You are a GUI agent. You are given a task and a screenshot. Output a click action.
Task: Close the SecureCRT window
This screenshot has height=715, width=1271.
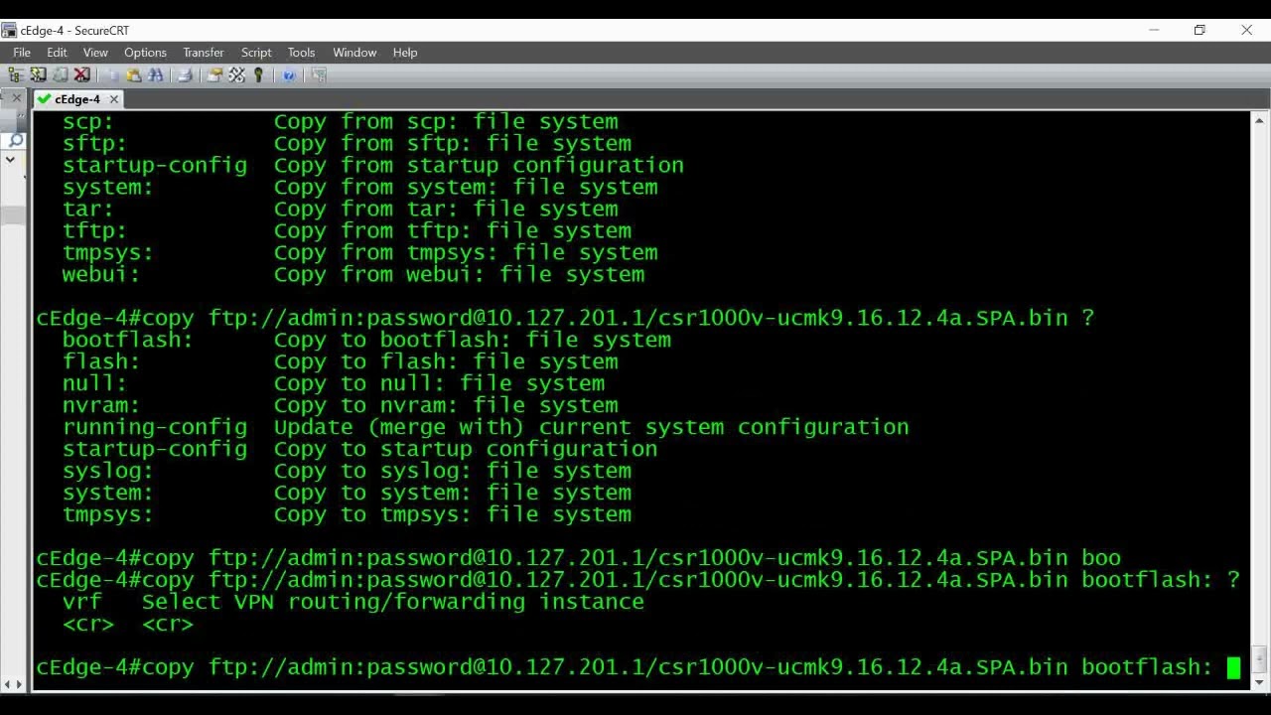point(1246,30)
